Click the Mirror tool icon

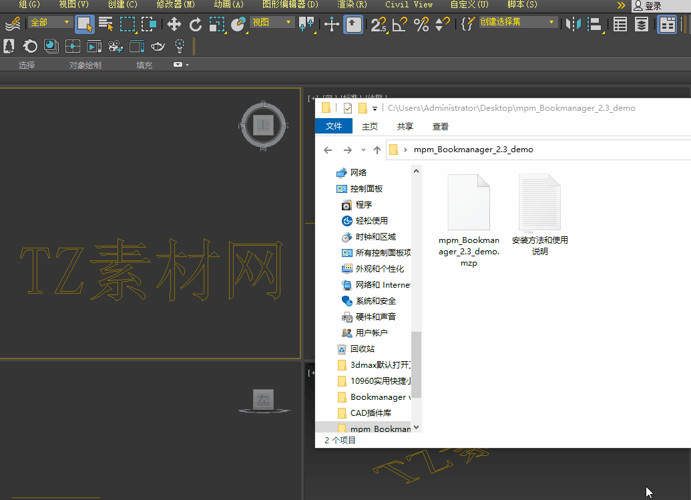tap(573, 24)
